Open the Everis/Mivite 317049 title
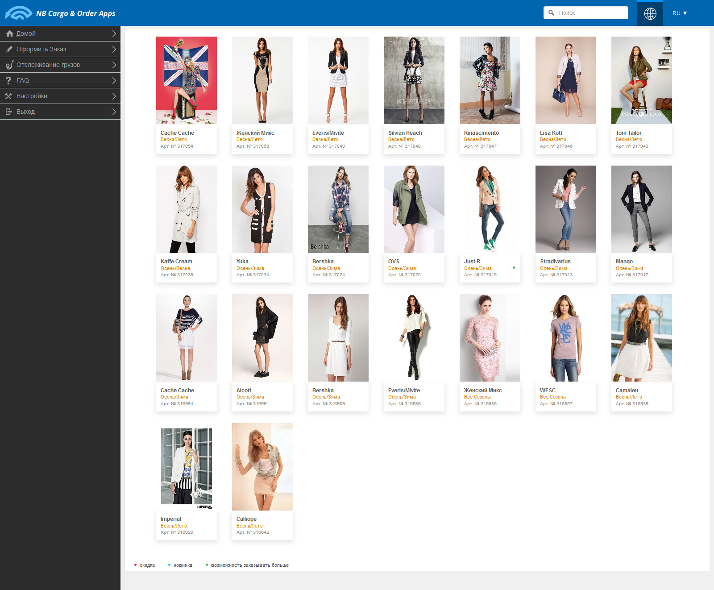714x590 pixels. (x=328, y=133)
